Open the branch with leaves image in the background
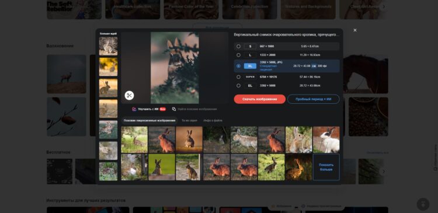This screenshot has height=213, width=438. click(67, 117)
